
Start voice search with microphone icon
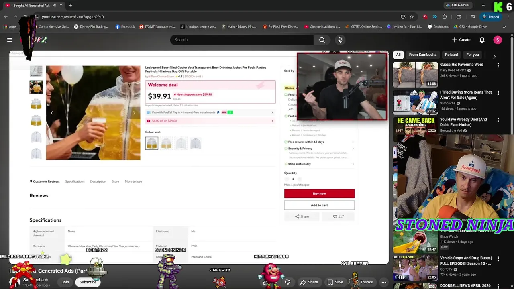[x=340, y=40]
